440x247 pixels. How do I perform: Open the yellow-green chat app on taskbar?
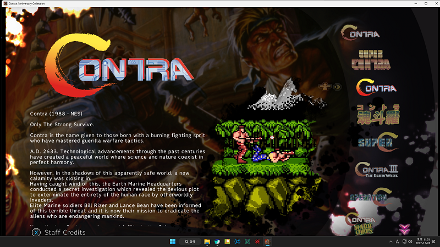click(227, 242)
